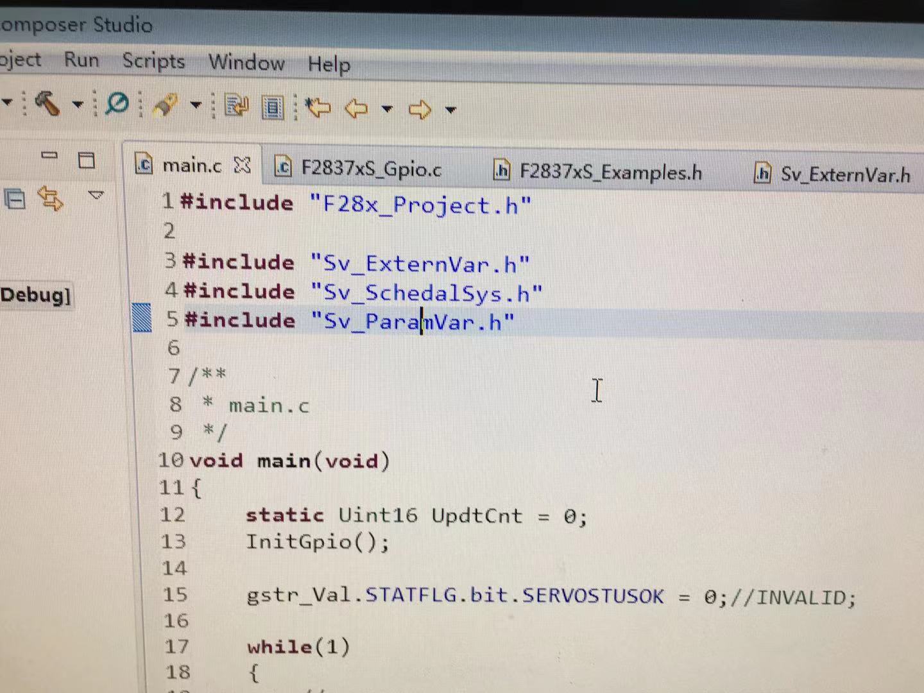Click the "while(1)" statement

pyautogui.click(x=298, y=647)
